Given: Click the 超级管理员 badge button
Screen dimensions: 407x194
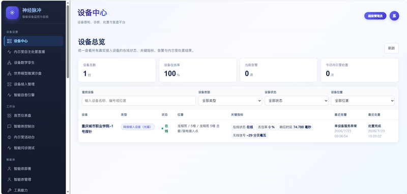Looking at the screenshot, I should click(375, 16).
